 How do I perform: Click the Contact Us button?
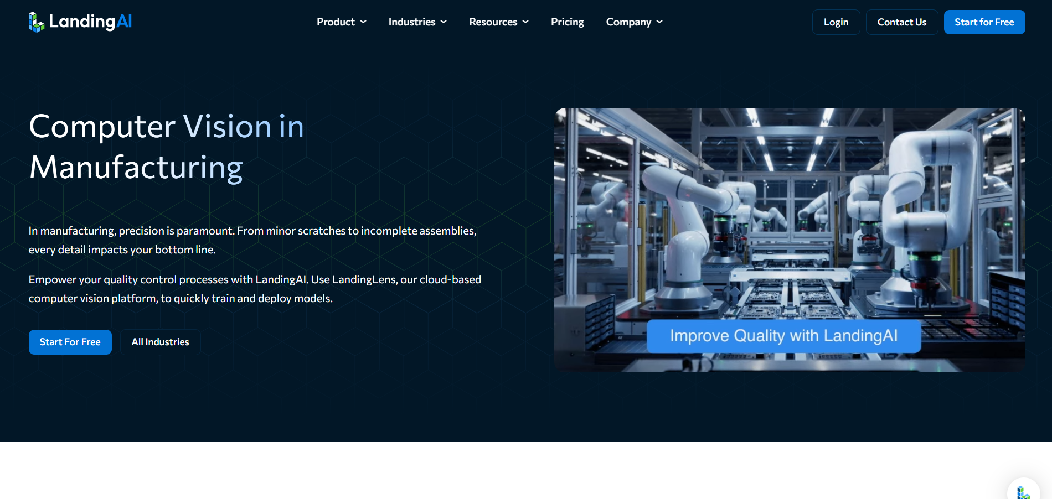[902, 22]
